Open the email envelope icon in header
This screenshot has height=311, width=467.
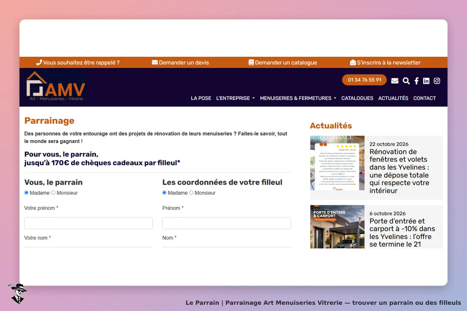pyautogui.click(x=395, y=81)
